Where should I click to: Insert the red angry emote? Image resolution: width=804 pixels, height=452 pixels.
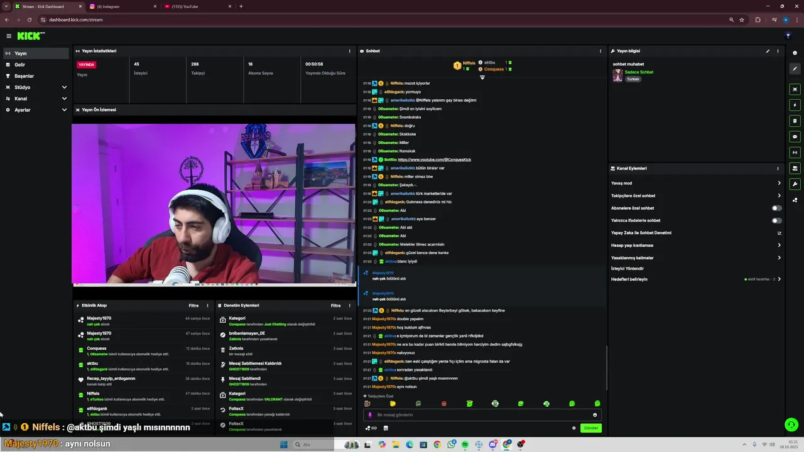pos(444,404)
